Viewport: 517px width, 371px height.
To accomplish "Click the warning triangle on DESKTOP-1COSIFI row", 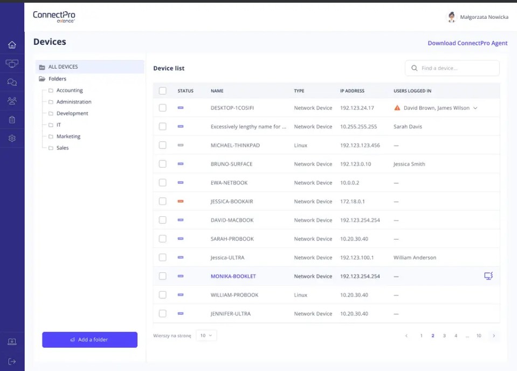I will click(x=397, y=108).
